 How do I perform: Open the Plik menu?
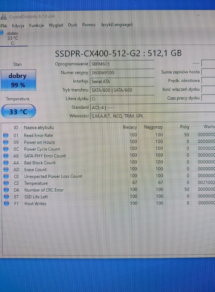point(4,26)
